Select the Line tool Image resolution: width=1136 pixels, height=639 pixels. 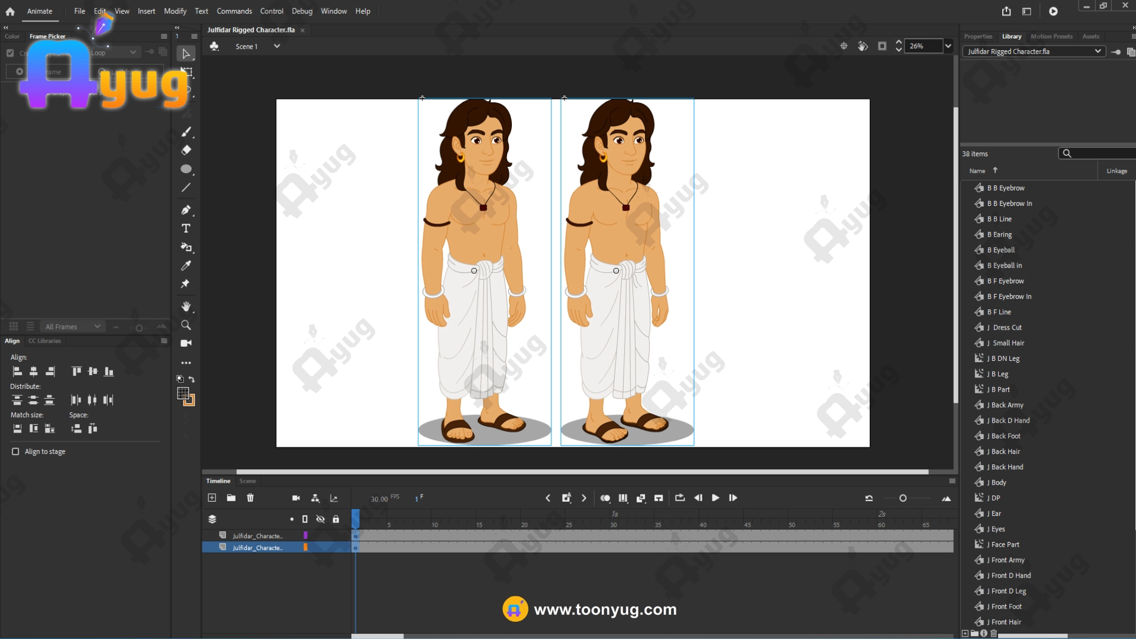[186, 188]
